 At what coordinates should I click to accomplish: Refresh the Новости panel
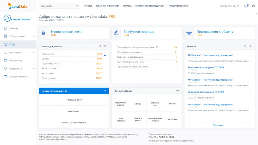[x=245, y=46]
